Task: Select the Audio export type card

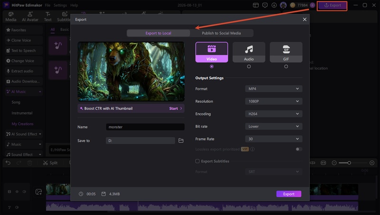Action: [x=248, y=52]
